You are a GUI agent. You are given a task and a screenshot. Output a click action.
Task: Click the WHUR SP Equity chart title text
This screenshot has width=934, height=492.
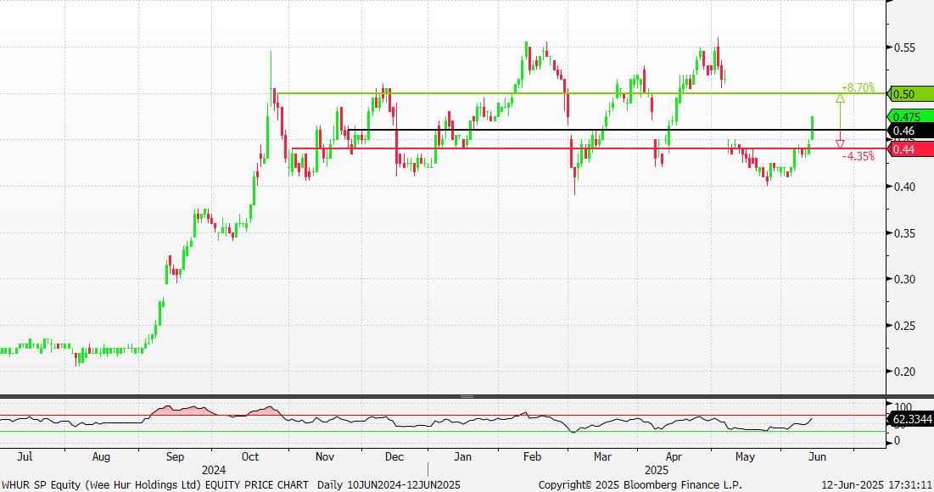click(x=155, y=485)
